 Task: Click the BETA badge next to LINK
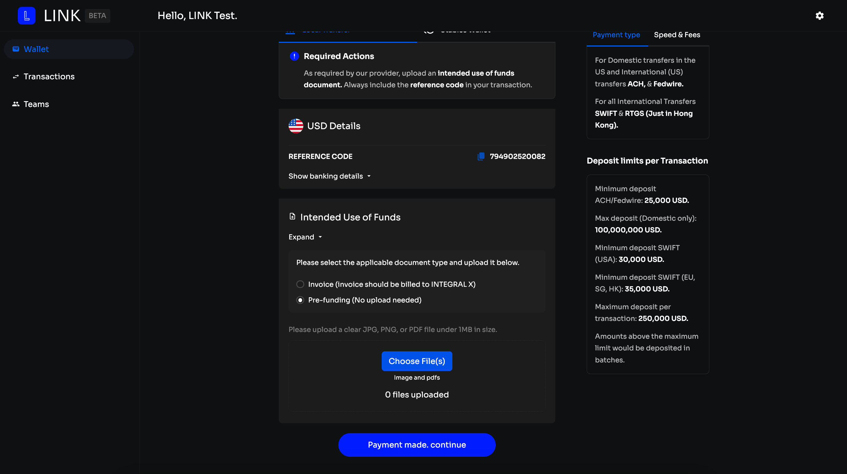pyautogui.click(x=97, y=16)
